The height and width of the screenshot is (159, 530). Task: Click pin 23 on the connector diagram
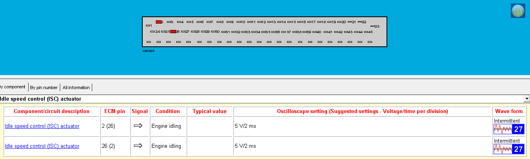pyautogui.click(x=375, y=26)
